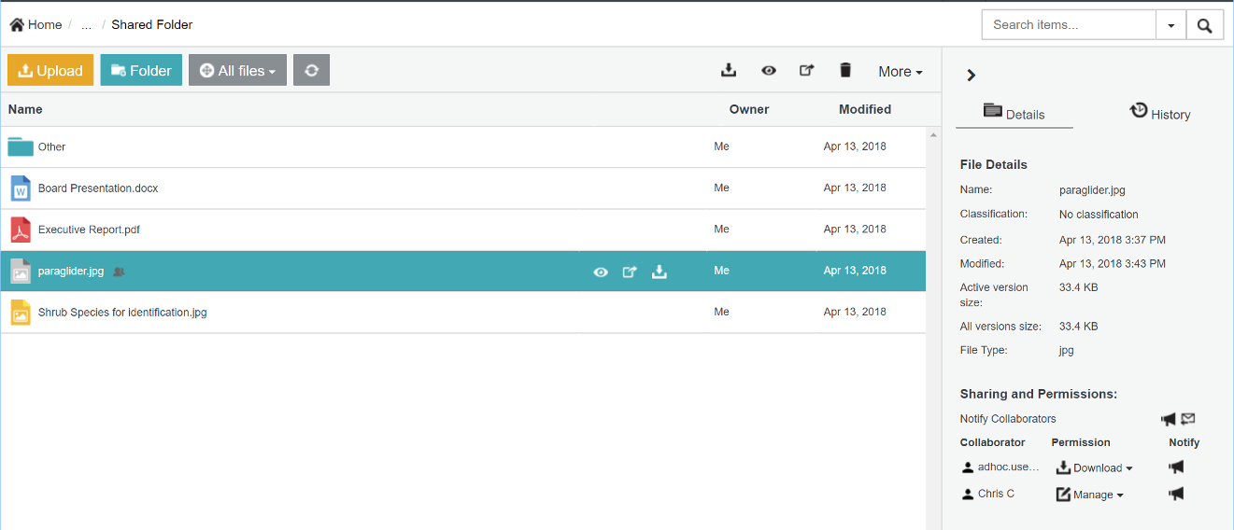Toggle notify for Chris C

tap(1176, 494)
